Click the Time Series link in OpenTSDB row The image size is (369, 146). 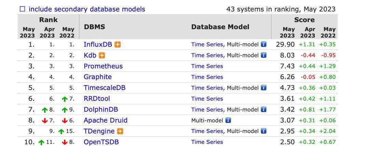coord(207,142)
